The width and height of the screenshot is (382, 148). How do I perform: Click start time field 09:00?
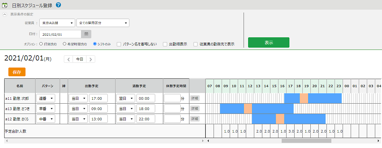point(98,108)
